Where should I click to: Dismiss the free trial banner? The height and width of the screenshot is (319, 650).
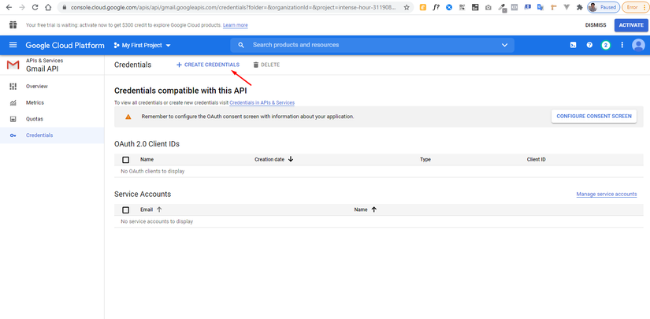[x=596, y=25]
